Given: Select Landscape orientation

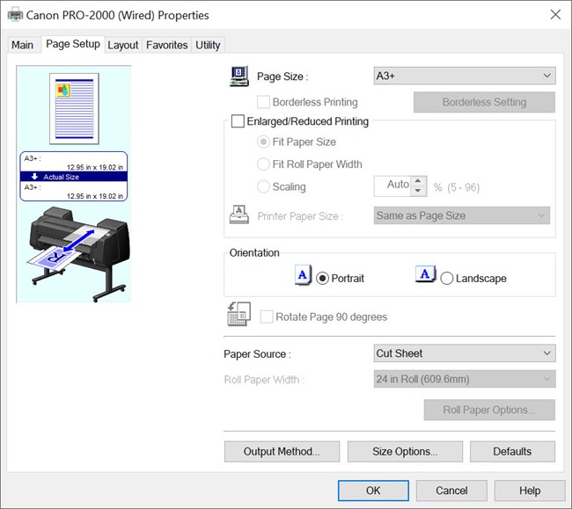Looking at the screenshot, I should click(447, 279).
